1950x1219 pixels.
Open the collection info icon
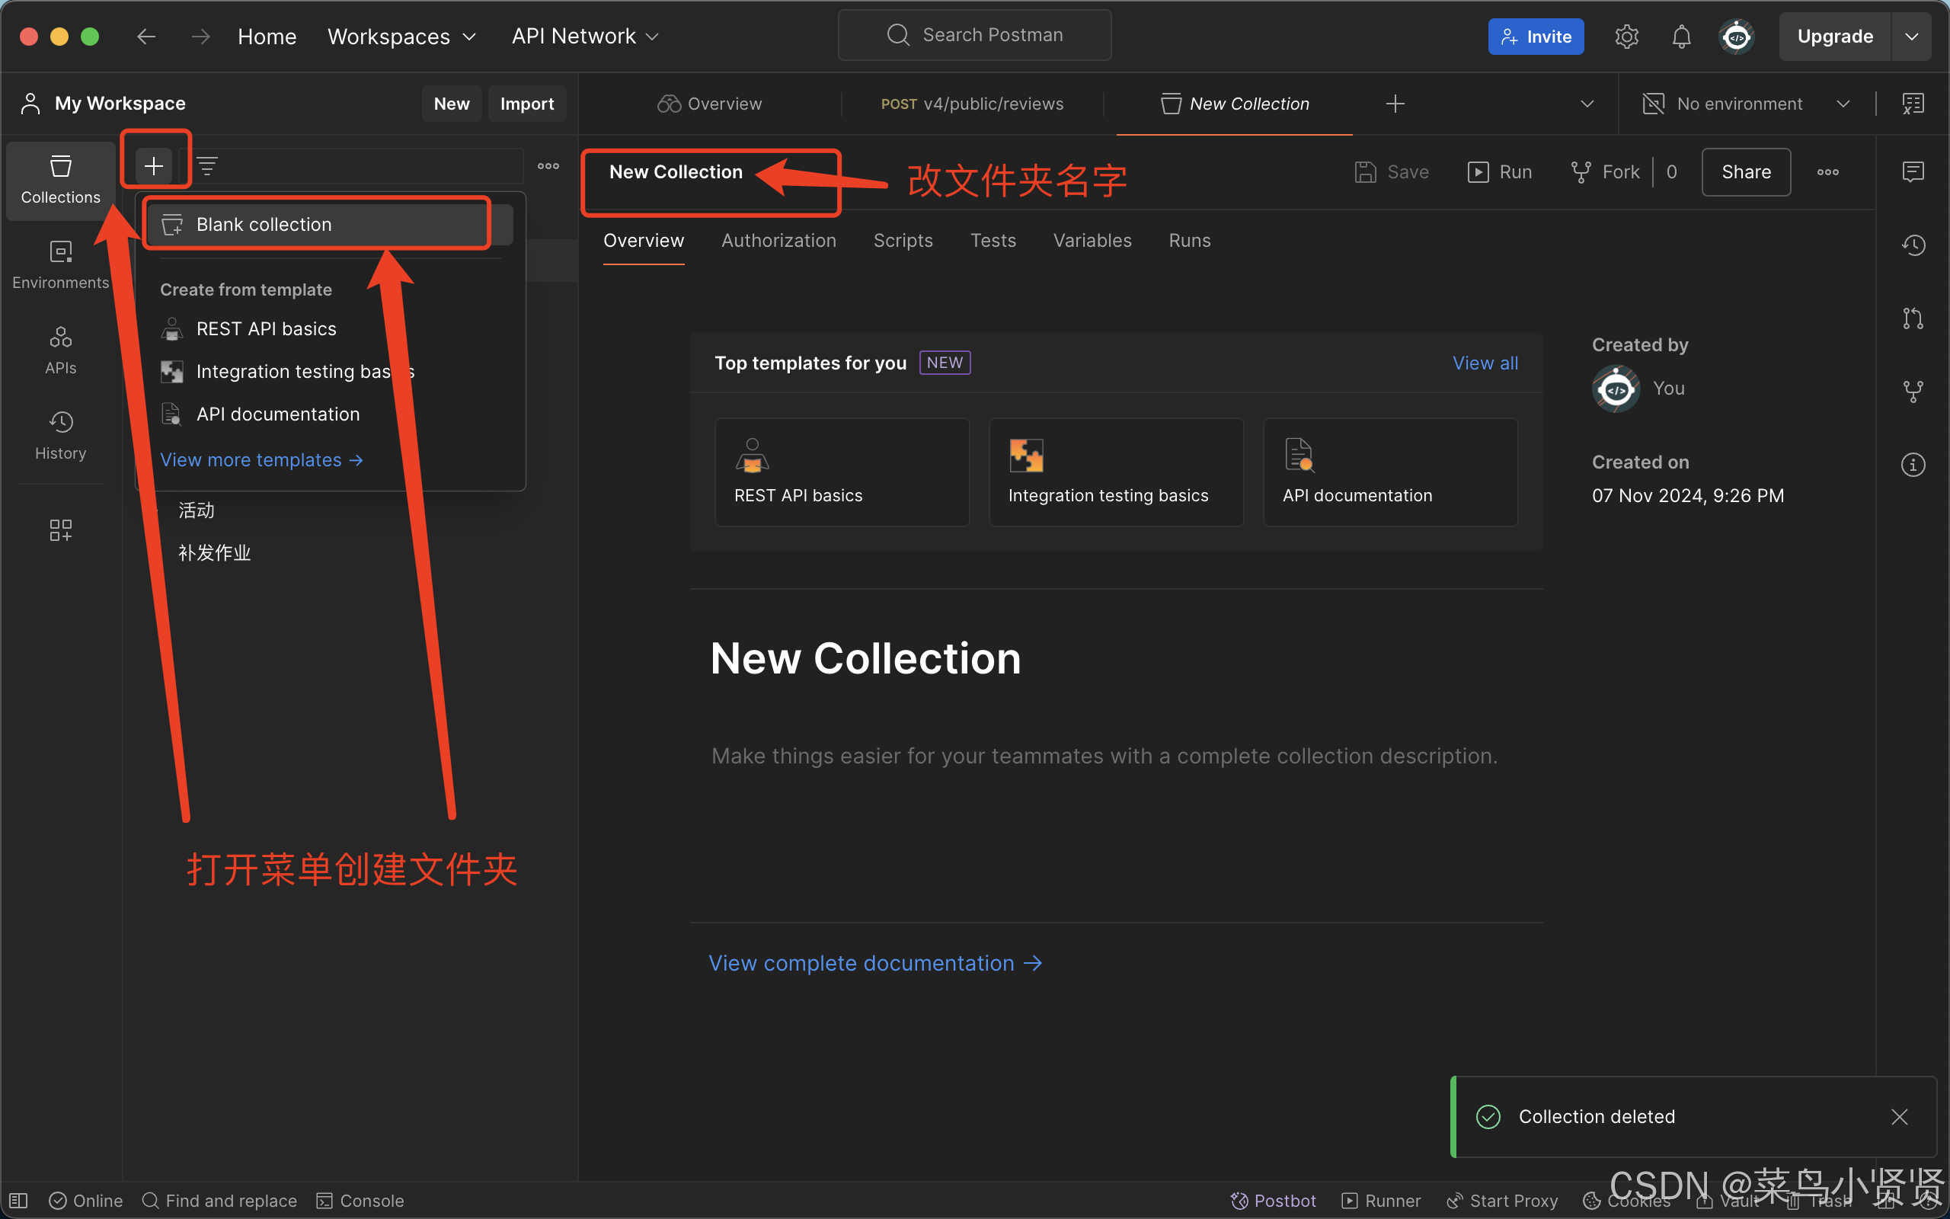coord(1913,466)
